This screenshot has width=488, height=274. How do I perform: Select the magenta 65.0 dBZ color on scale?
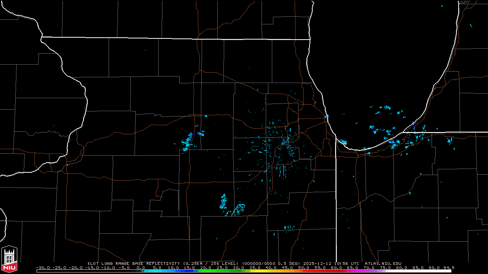click(352, 271)
